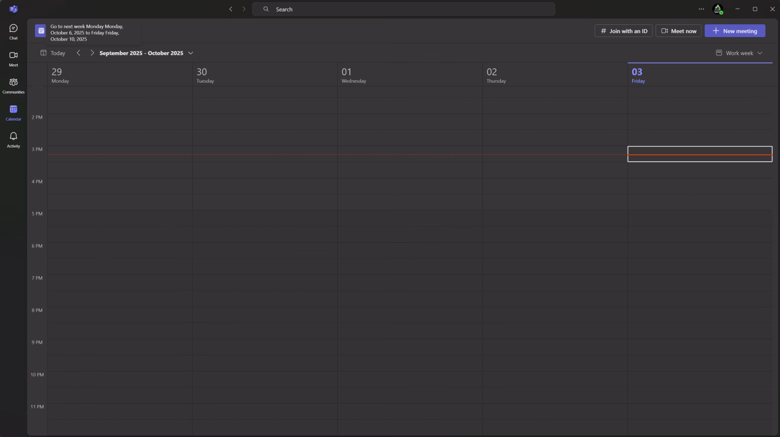Go to the previous week
The height and width of the screenshot is (437, 780).
coord(78,53)
